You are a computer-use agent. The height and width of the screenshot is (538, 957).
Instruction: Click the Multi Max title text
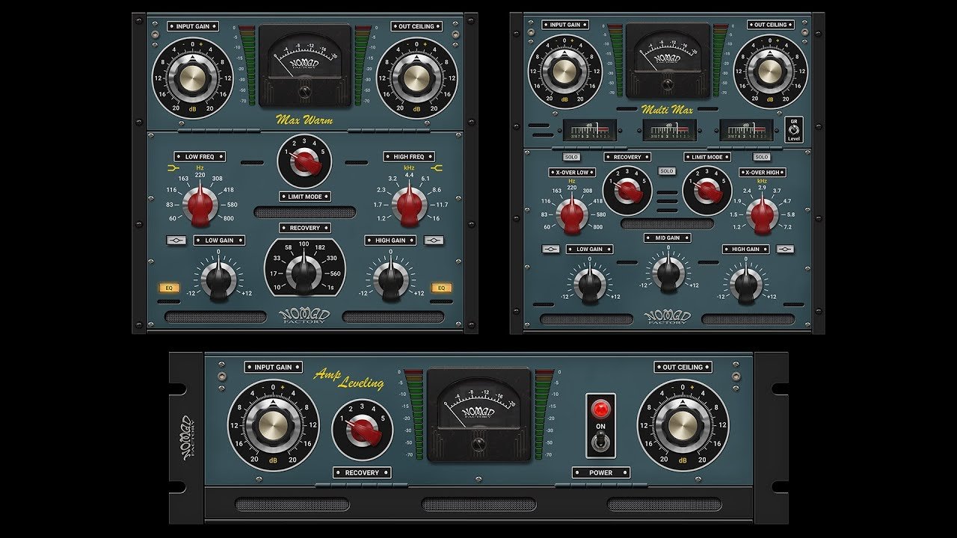pyautogui.click(x=668, y=110)
